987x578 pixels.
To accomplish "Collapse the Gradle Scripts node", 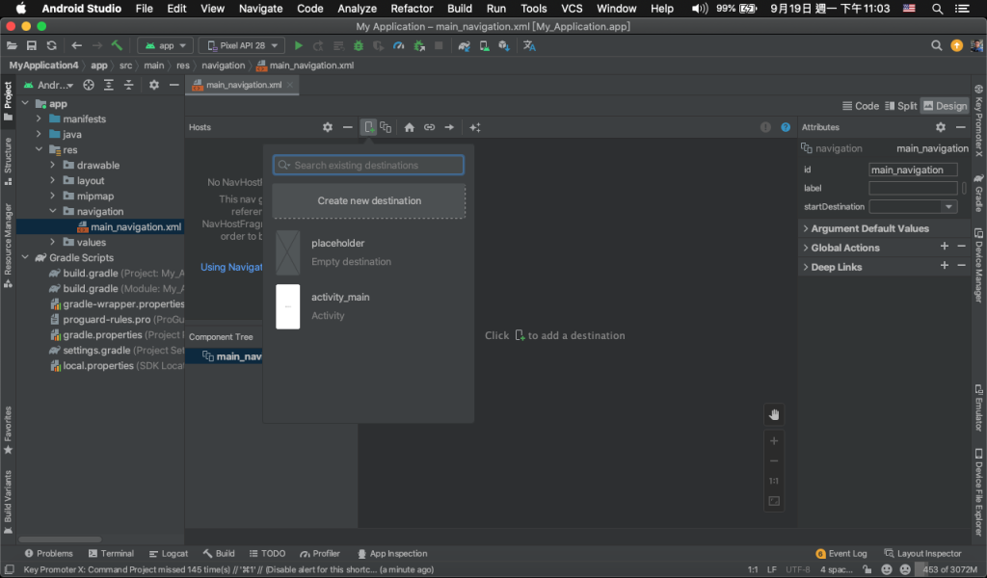I will pyautogui.click(x=25, y=257).
